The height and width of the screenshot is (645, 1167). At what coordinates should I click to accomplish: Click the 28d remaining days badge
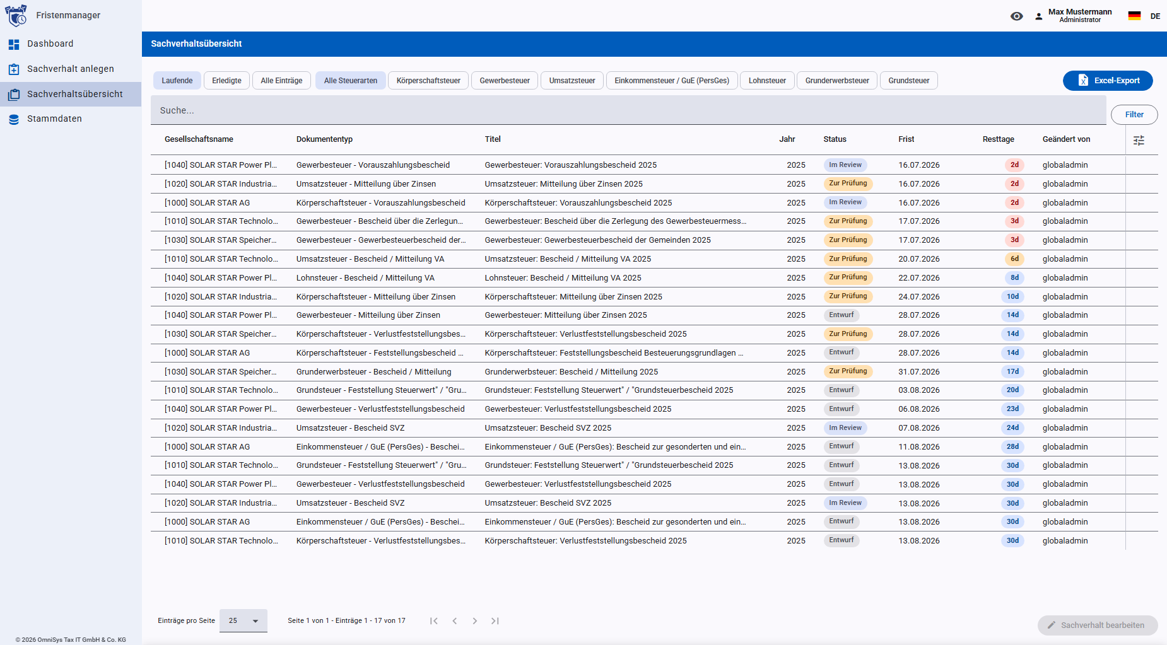[1012, 446]
